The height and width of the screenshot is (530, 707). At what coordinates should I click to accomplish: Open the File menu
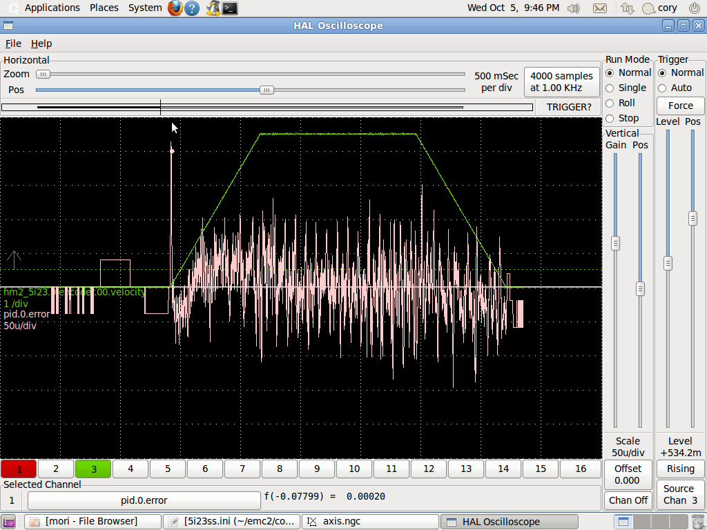click(x=13, y=43)
